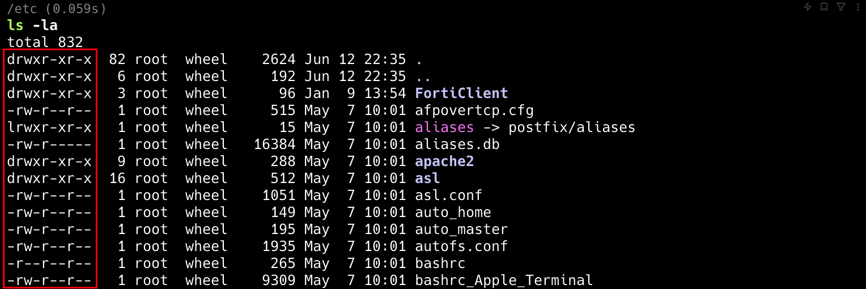This screenshot has height=289, width=866.
Task: Click the apache2 directory entry
Action: click(x=444, y=161)
